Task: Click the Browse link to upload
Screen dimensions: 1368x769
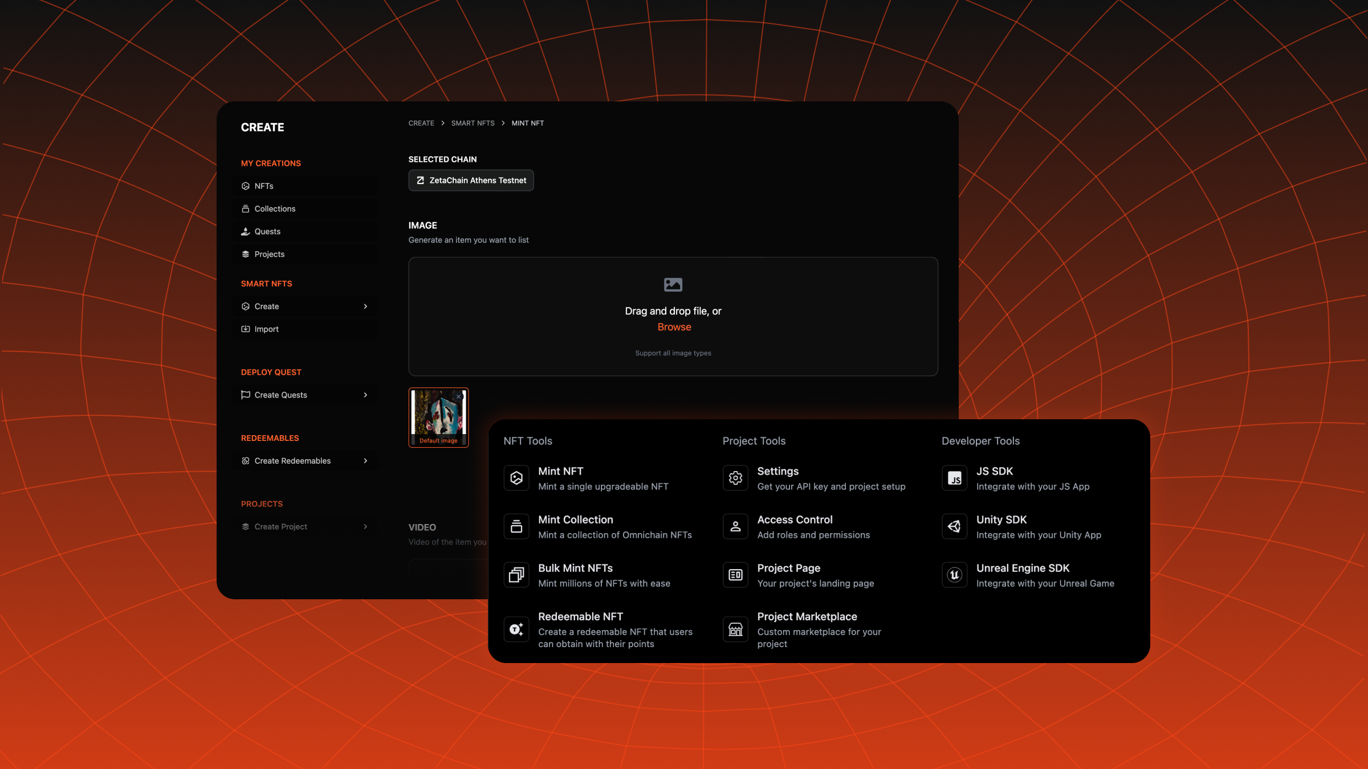Action: (x=674, y=327)
